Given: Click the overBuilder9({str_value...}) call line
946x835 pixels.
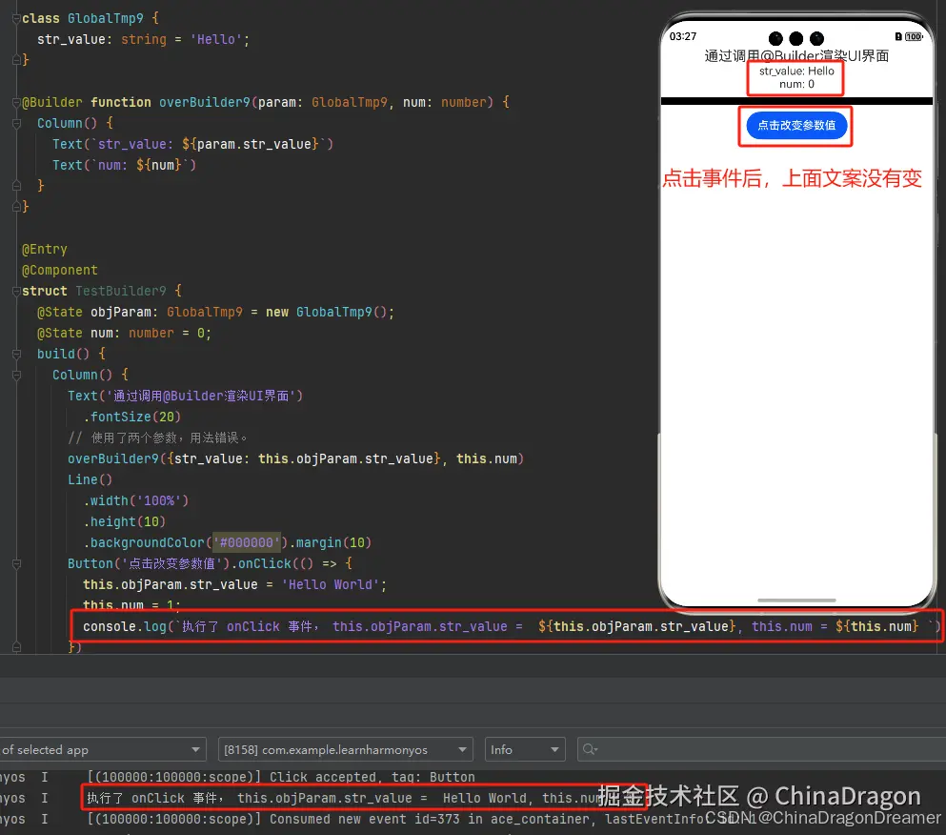Looking at the screenshot, I should coord(295,458).
